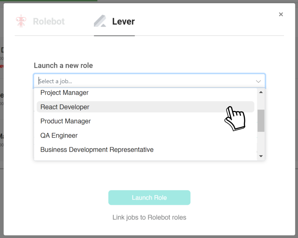Click the scrollbar down arrow
This screenshot has height=238, width=298.
261,156
